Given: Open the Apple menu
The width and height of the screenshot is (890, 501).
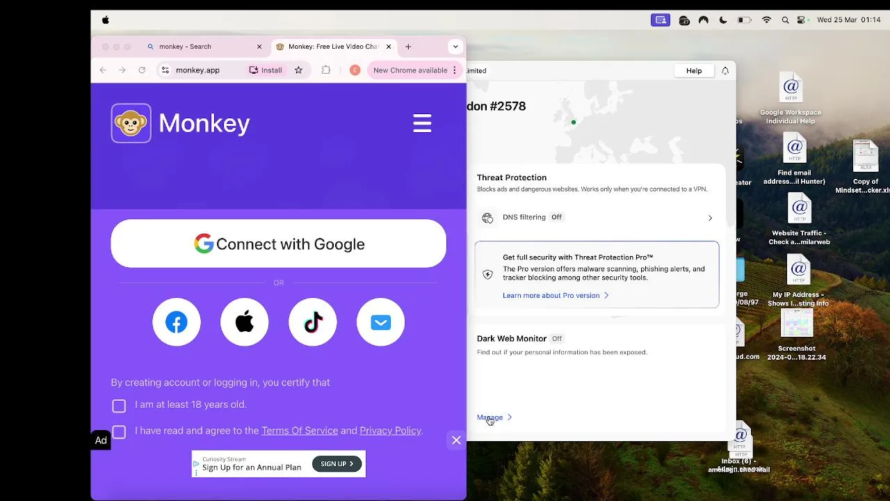Looking at the screenshot, I should coord(106,20).
